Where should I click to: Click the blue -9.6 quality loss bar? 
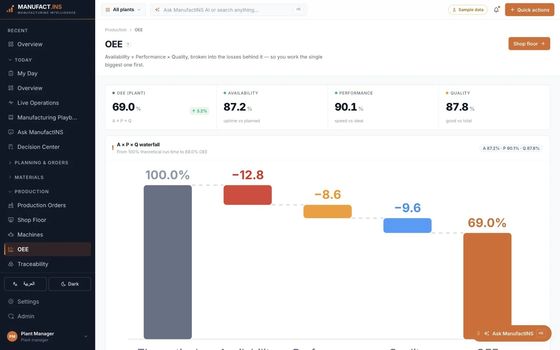pos(407,225)
